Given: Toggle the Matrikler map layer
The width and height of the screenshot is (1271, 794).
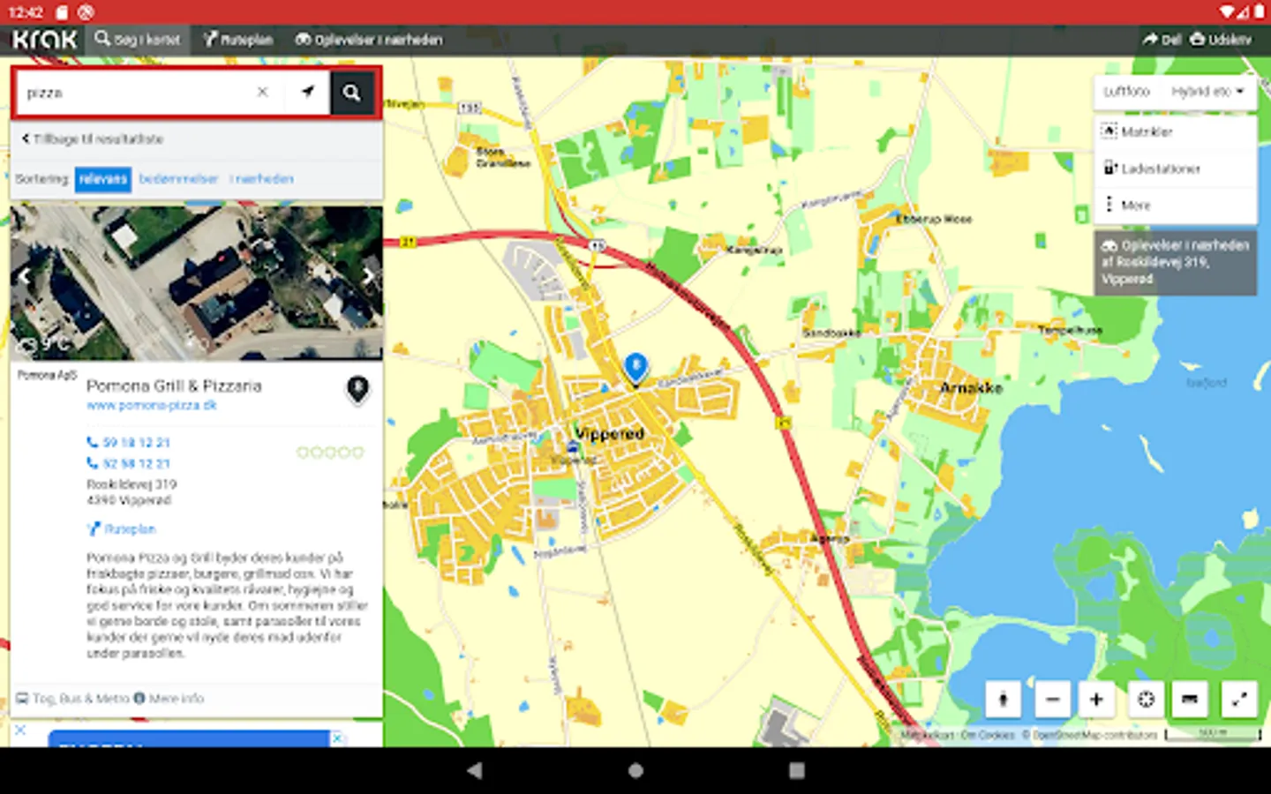Looking at the screenshot, I should pos(1176,131).
